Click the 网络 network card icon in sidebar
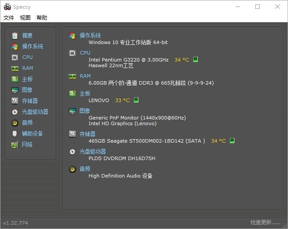Viewport: 288px width, 229px height. 15,145
